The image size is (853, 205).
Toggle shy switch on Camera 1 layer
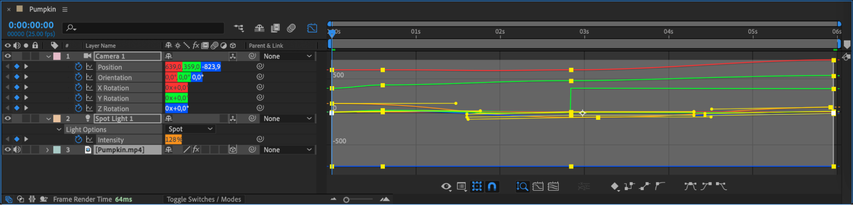pos(169,56)
